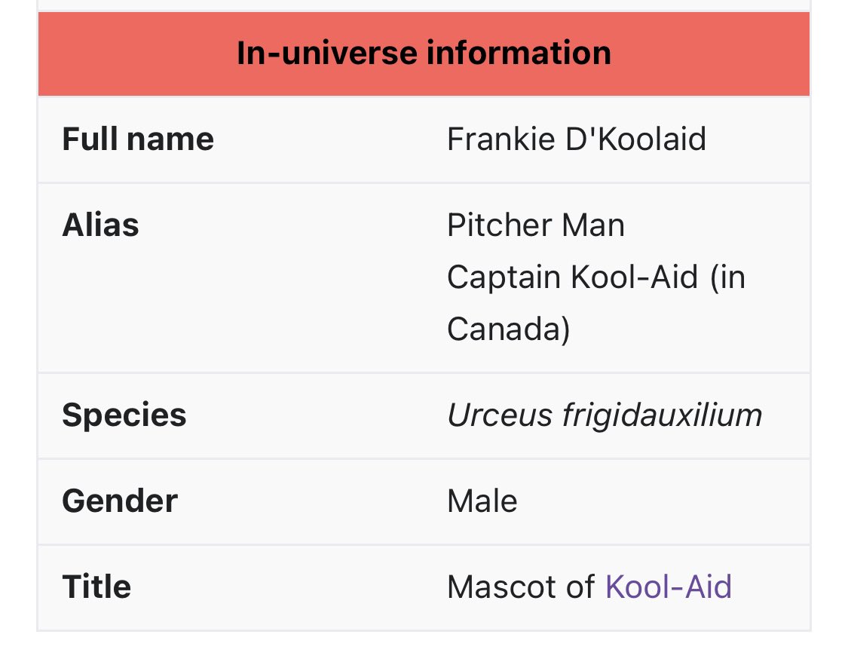Select the Title row label
Viewport: 848px width, 668px height.
(x=96, y=587)
